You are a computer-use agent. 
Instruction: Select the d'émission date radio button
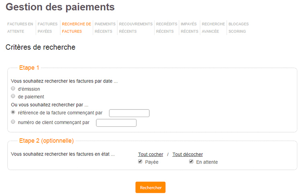click(13, 89)
